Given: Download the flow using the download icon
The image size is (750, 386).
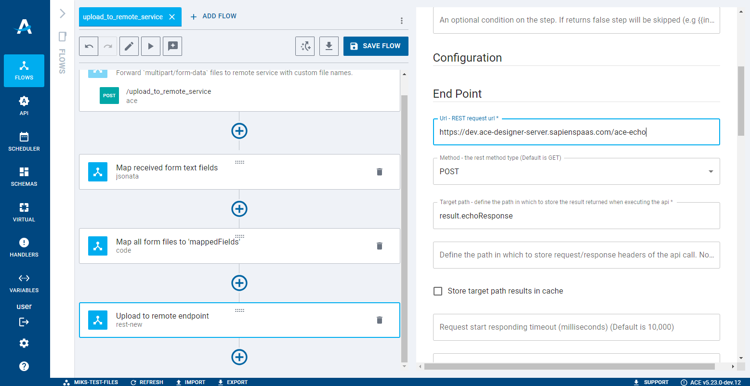Looking at the screenshot, I should click(x=329, y=46).
